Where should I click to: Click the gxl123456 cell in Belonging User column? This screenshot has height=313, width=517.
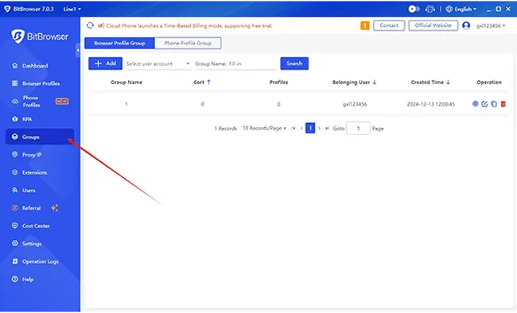coord(355,104)
